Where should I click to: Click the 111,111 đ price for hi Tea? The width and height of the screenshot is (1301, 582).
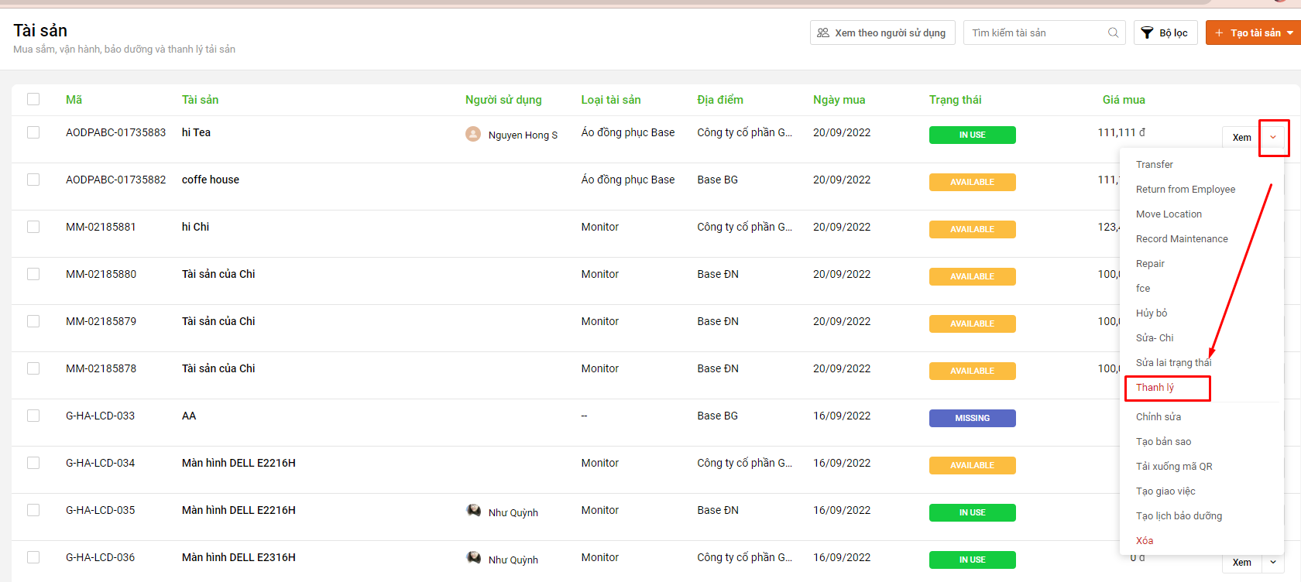tap(1121, 132)
